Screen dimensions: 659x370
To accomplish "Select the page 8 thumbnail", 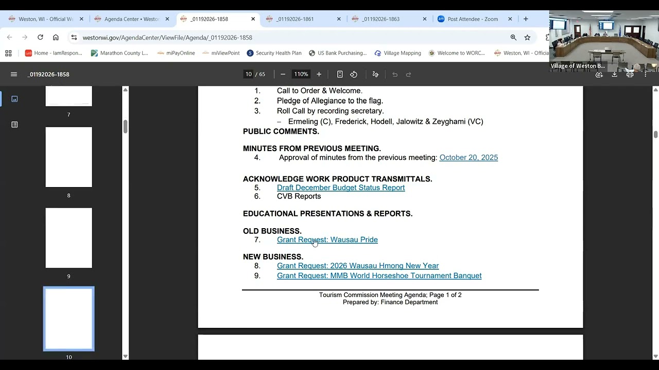I will coord(68,157).
